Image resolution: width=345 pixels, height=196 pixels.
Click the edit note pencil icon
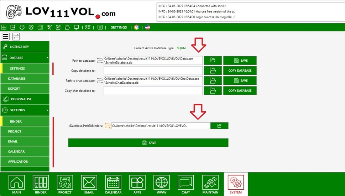pyautogui.click(x=58, y=27)
